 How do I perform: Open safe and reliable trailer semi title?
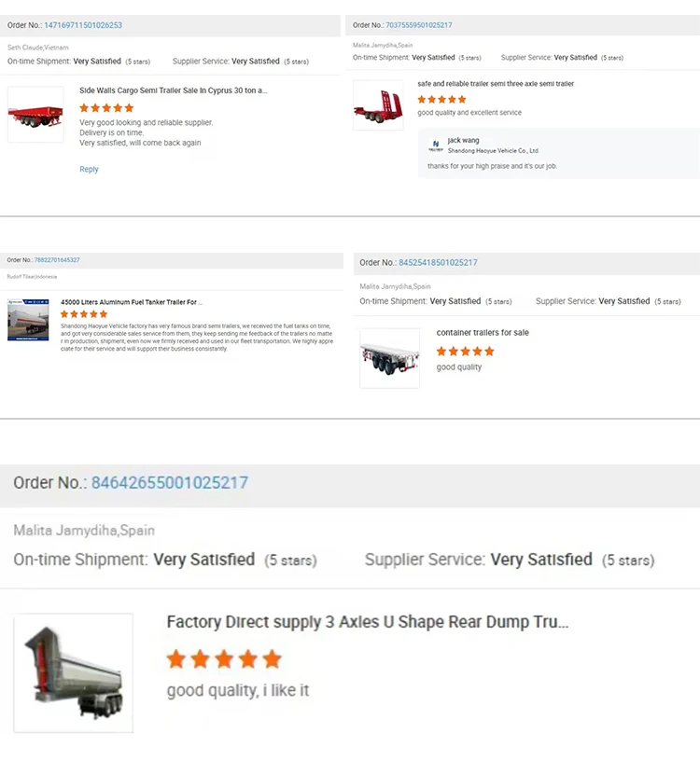tap(496, 84)
